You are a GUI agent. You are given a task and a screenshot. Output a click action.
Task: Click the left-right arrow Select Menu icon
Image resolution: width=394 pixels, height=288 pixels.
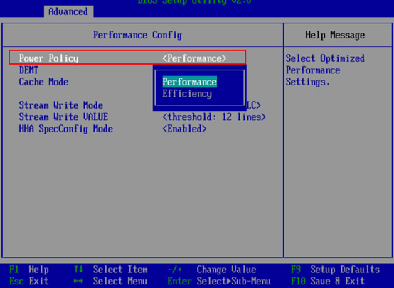click(x=78, y=281)
